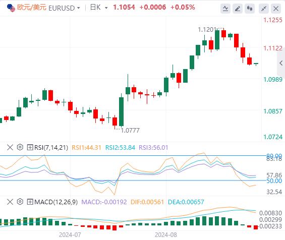Remove the RSI indicator panel

coord(10,147)
